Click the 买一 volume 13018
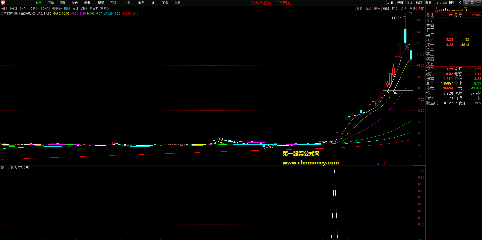Image resolution: width=482 pixels, height=240 pixels. click(464, 45)
